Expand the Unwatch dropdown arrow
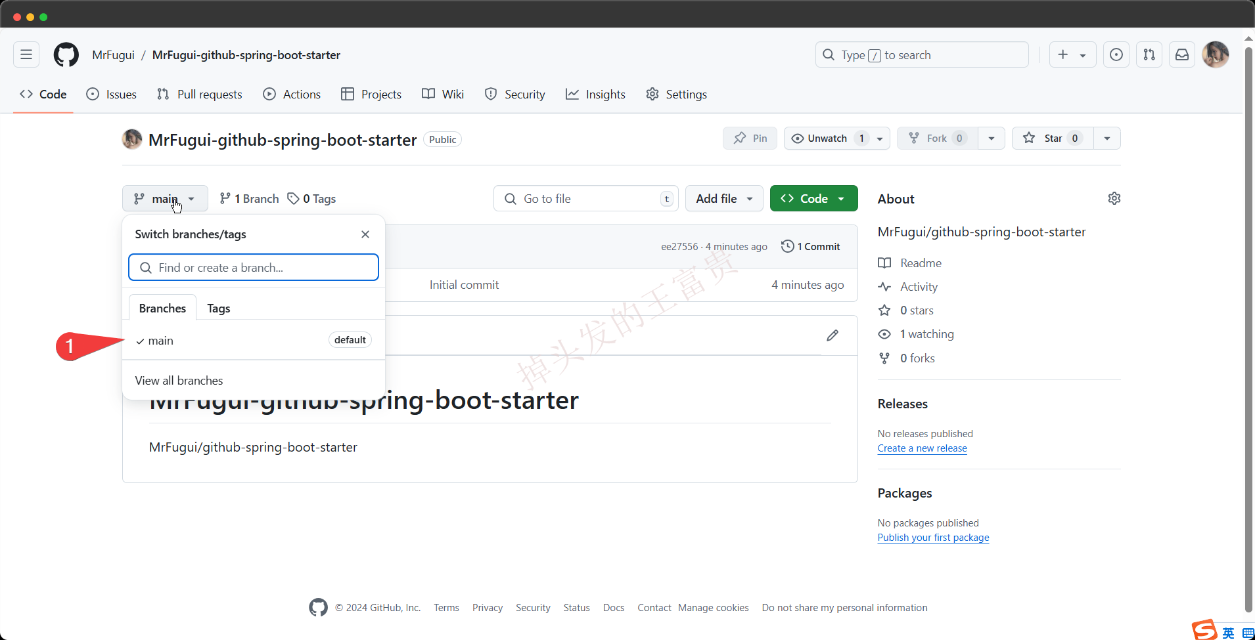 [x=880, y=139]
